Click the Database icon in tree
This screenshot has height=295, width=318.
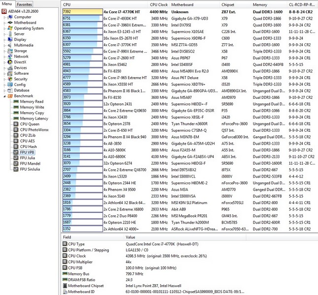coord(10,90)
